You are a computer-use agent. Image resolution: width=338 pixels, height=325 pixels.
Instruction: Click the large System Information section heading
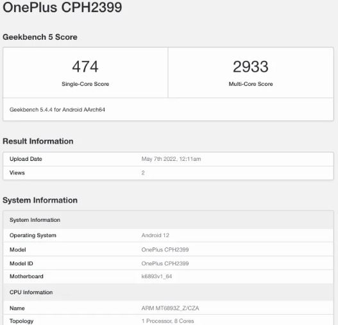[x=40, y=200]
